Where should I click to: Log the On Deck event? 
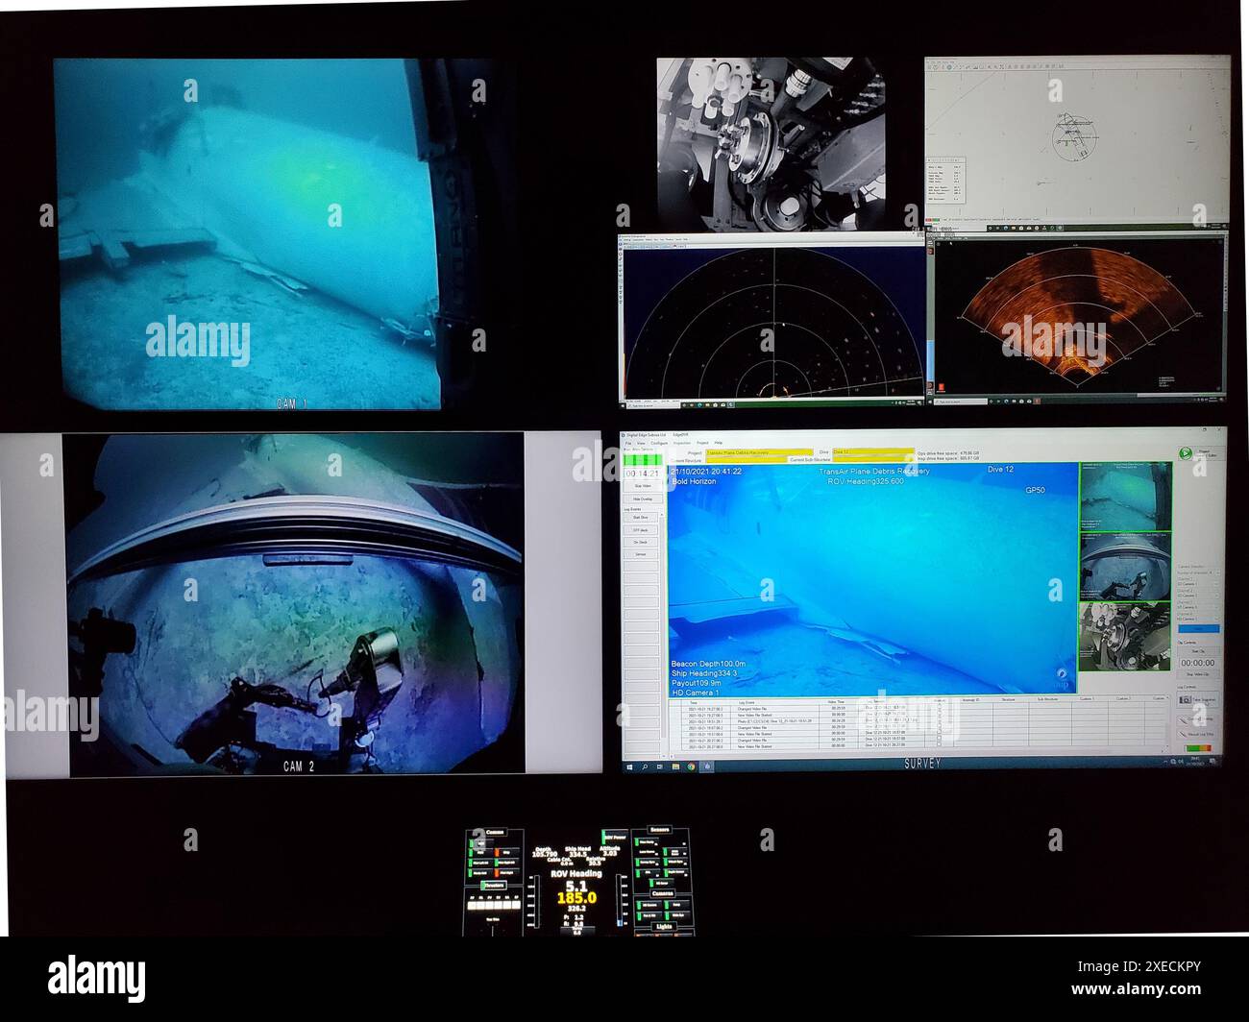coord(642,543)
